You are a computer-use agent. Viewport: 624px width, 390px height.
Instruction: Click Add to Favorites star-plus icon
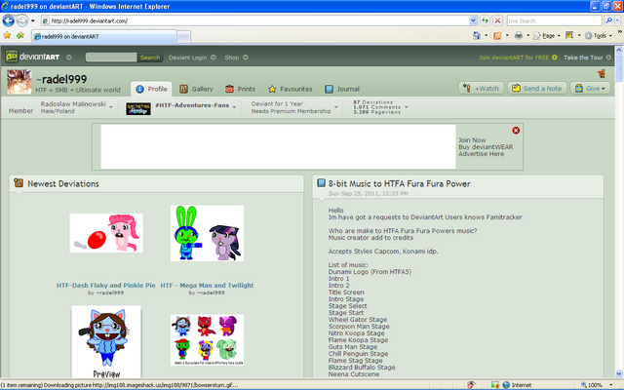click(20, 36)
